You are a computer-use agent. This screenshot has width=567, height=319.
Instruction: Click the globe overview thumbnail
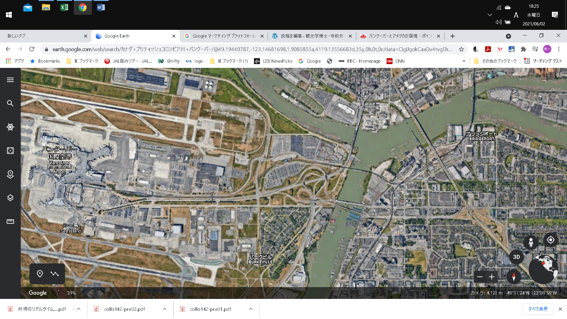pyautogui.click(x=543, y=269)
